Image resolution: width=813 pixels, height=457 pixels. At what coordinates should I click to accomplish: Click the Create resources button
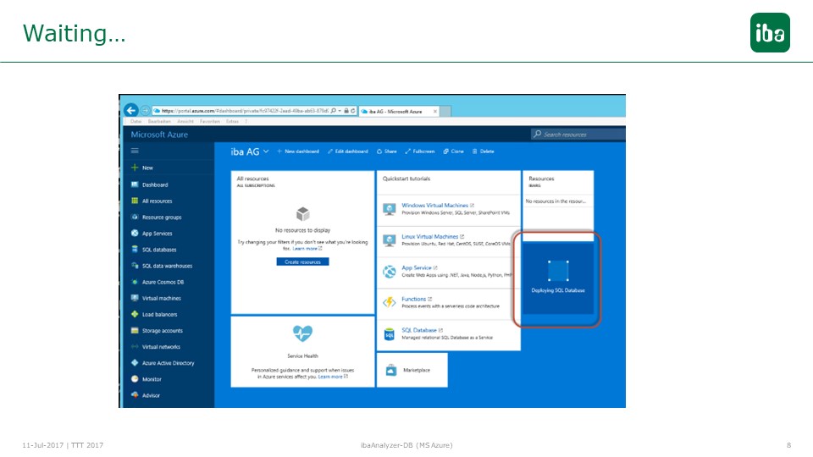[x=303, y=262]
